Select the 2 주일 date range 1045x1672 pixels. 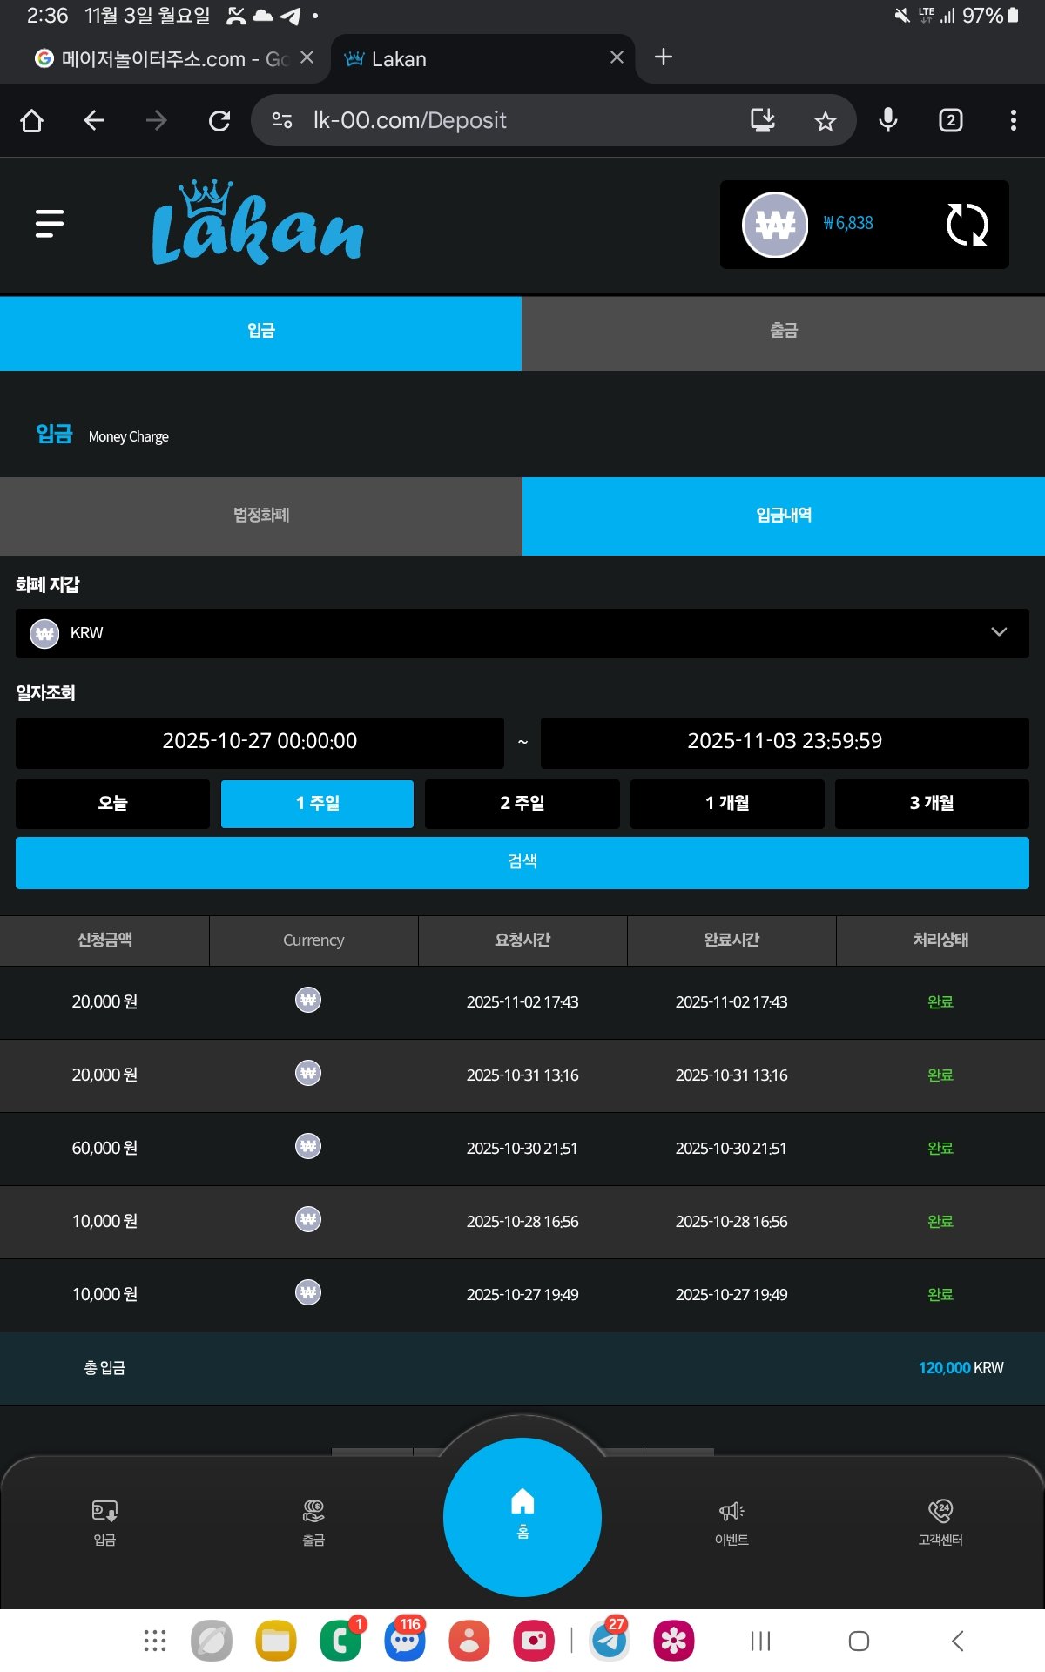click(522, 803)
